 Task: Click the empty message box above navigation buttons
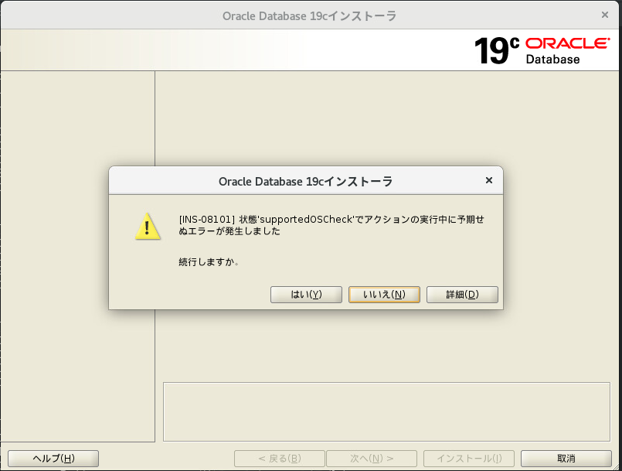pos(386,411)
